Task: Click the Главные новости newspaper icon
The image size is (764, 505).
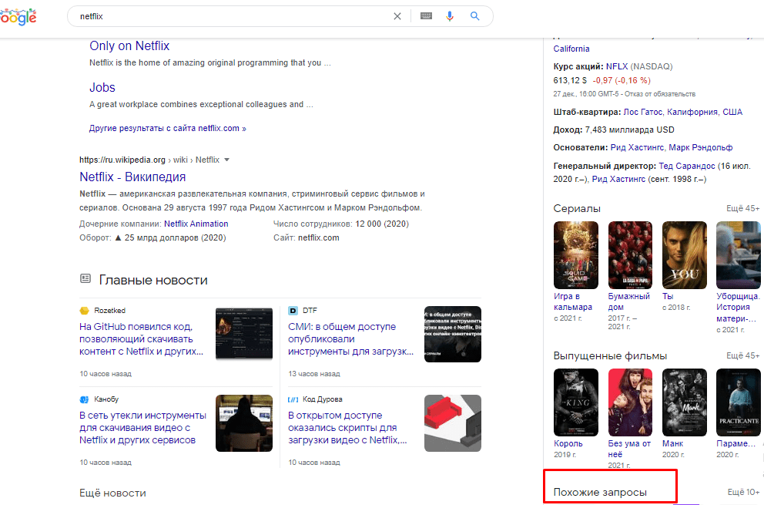Action: point(85,278)
